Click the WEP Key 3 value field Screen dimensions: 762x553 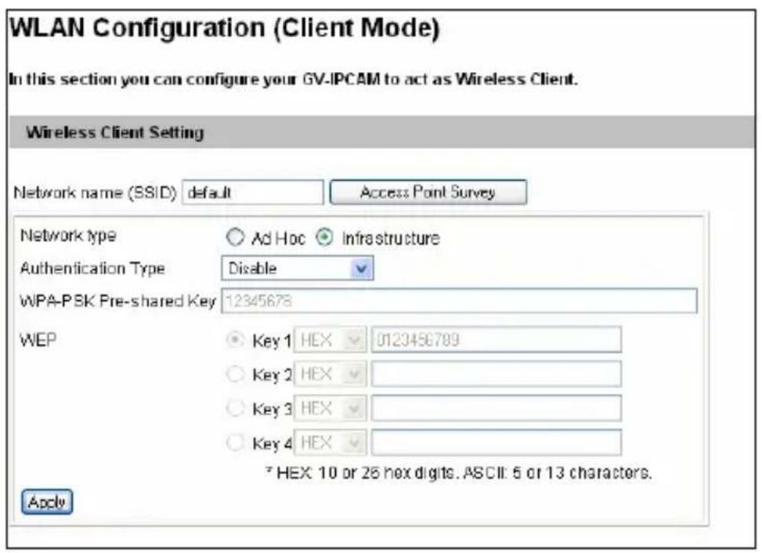pyautogui.click(x=497, y=408)
